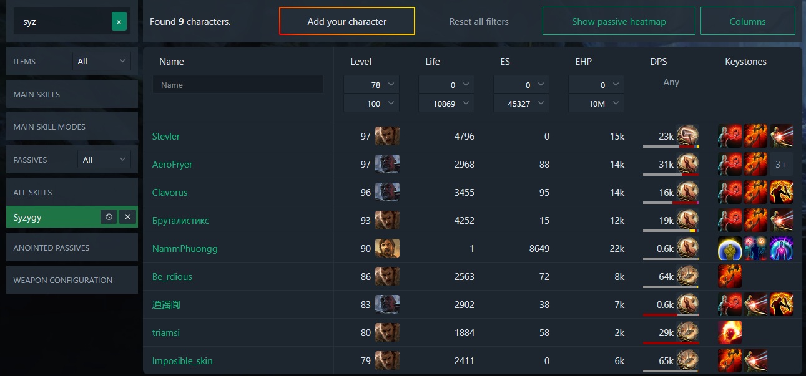Click AeroFryer's '3+' more keystones badge
806x376 pixels.
click(x=781, y=165)
